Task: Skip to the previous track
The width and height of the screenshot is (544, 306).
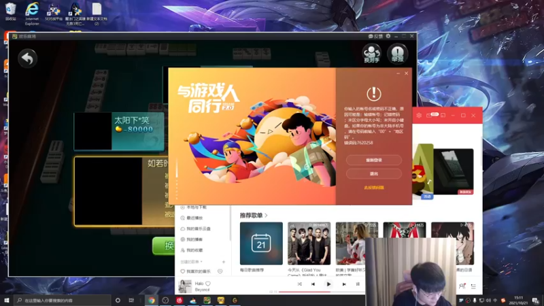Action: point(313,284)
